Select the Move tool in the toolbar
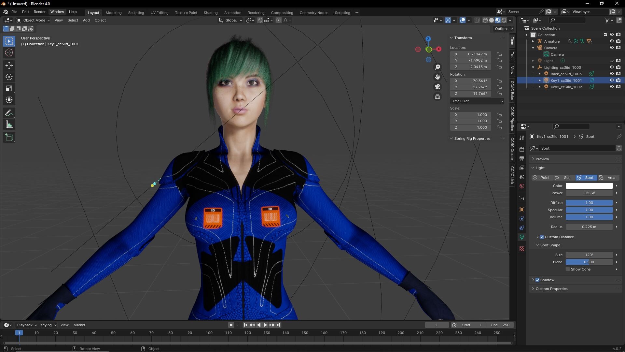This screenshot has width=625, height=352. [9, 66]
